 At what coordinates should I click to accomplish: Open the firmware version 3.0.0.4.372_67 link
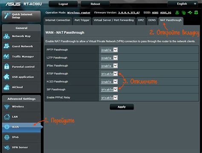pyautogui.click(x=129, y=13)
